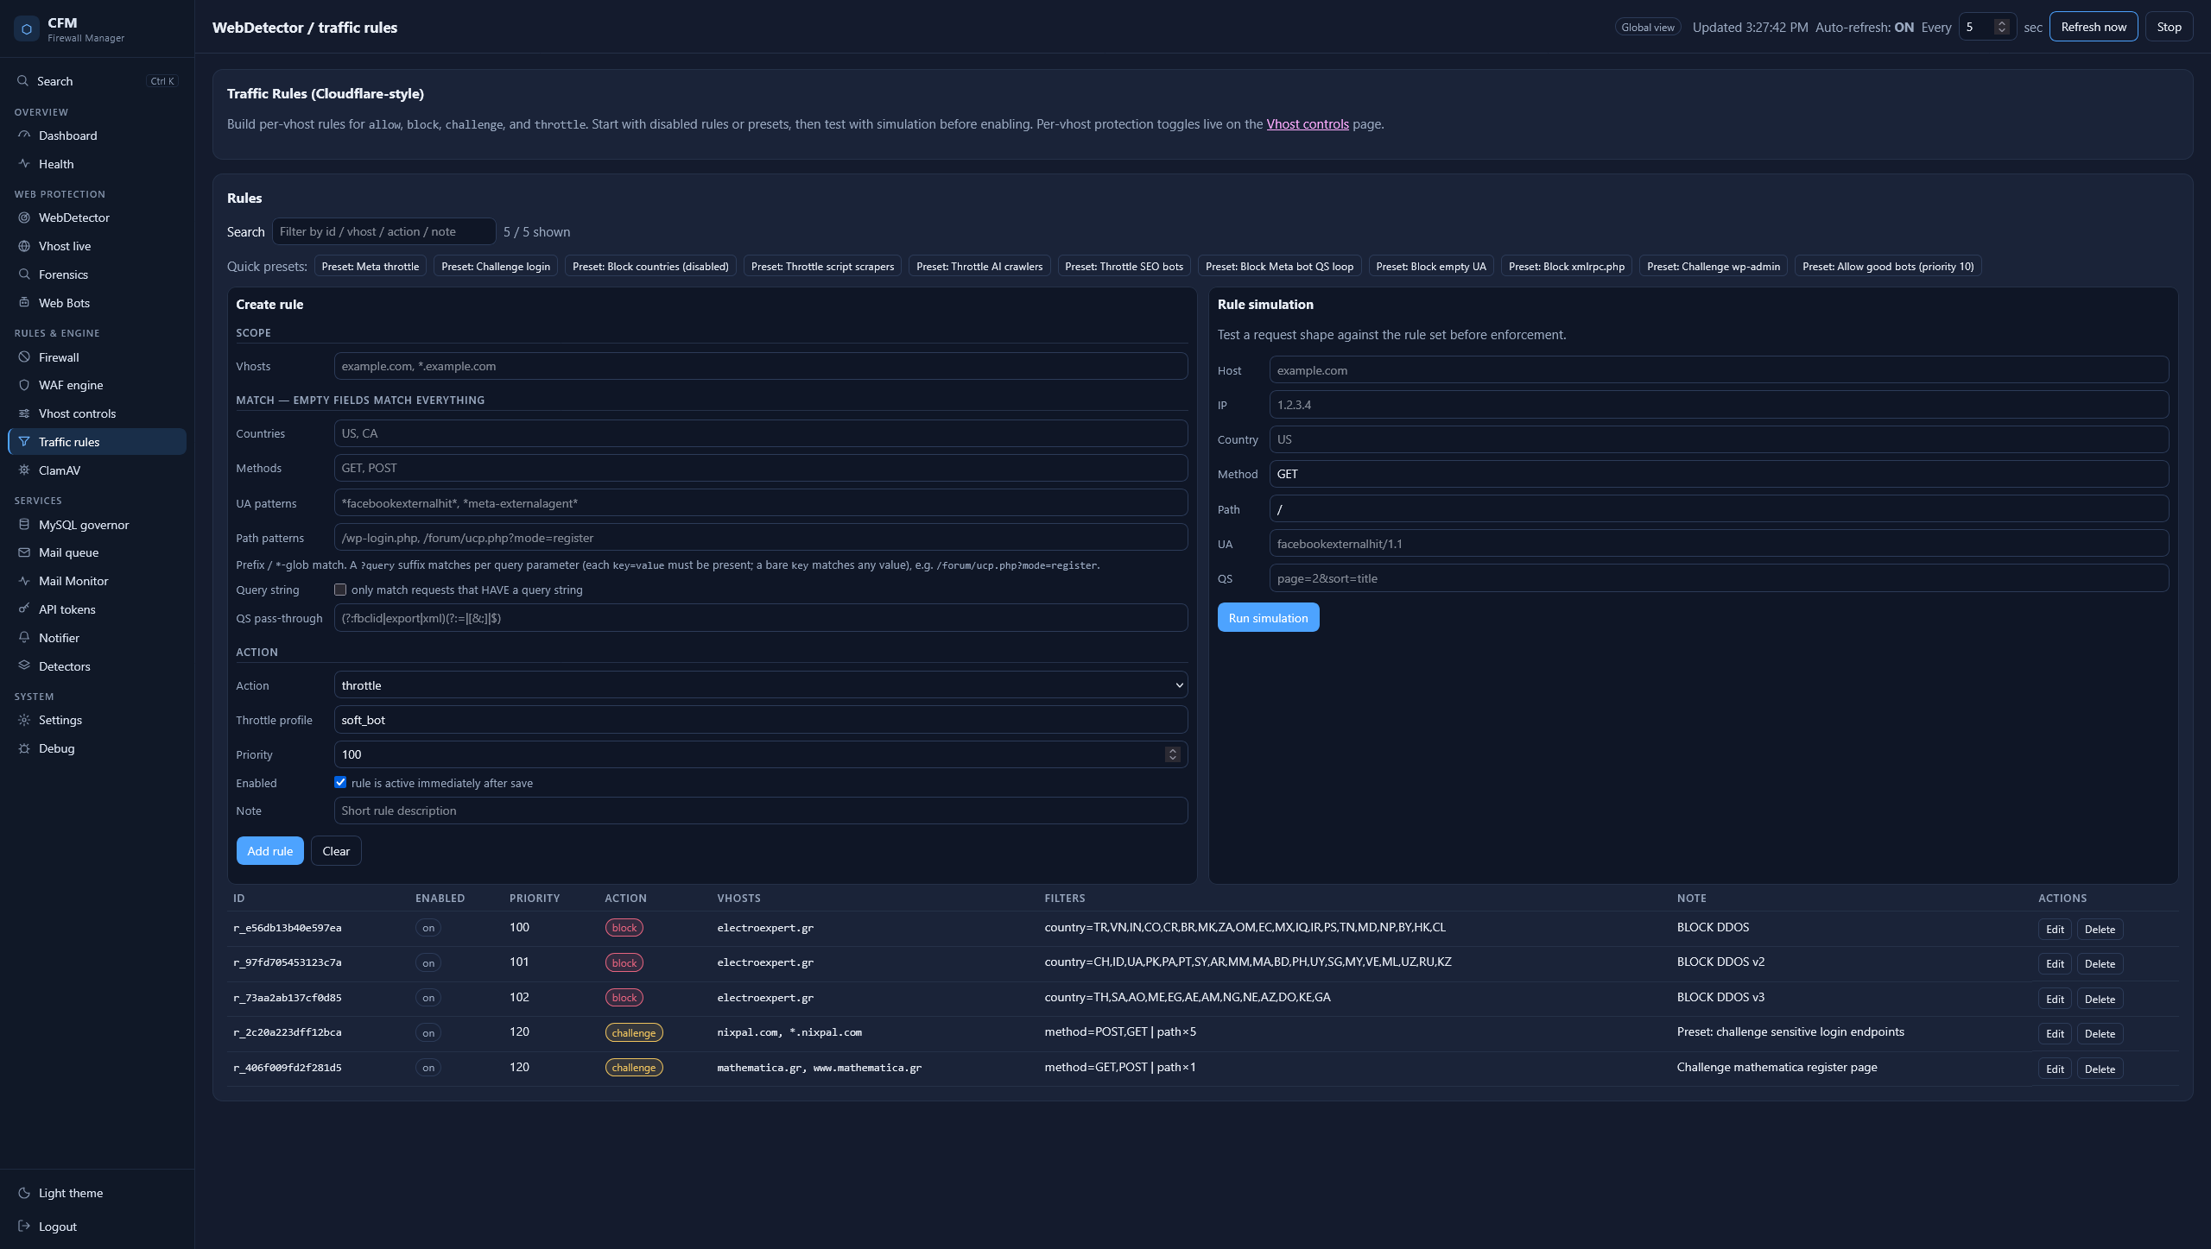Navigate to WAF engine
Screen dimensions: 2211x1249
[x=97, y=385]
